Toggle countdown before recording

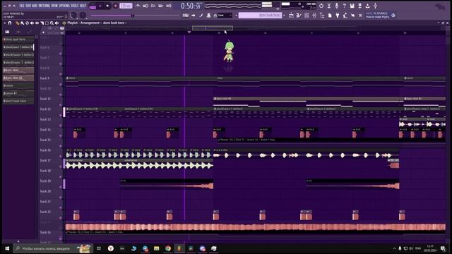[x=153, y=6]
